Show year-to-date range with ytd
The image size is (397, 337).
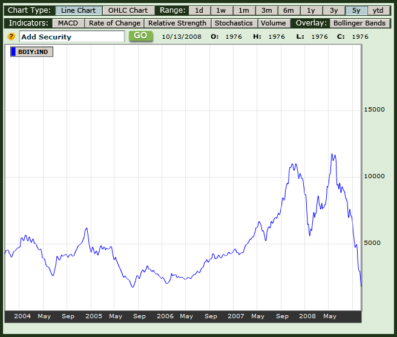(378, 10)
